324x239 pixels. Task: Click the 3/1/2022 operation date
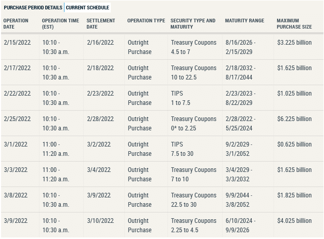16,144
